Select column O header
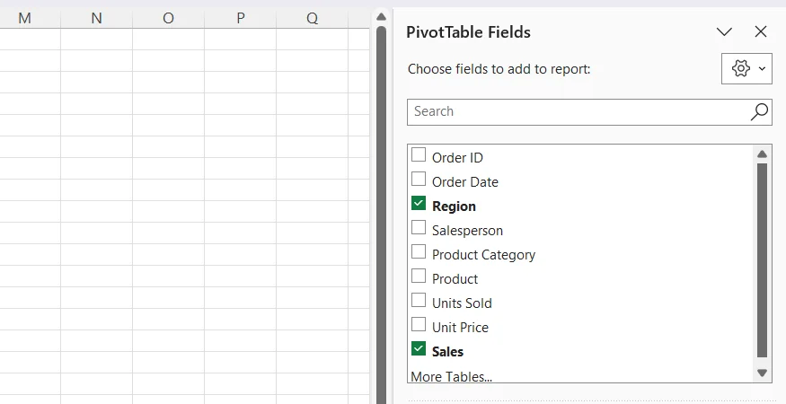Viewport: 786px width, 404px height. coord(169,19)
